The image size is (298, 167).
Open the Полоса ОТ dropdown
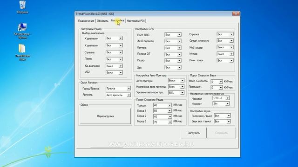(x=173, y=54)
